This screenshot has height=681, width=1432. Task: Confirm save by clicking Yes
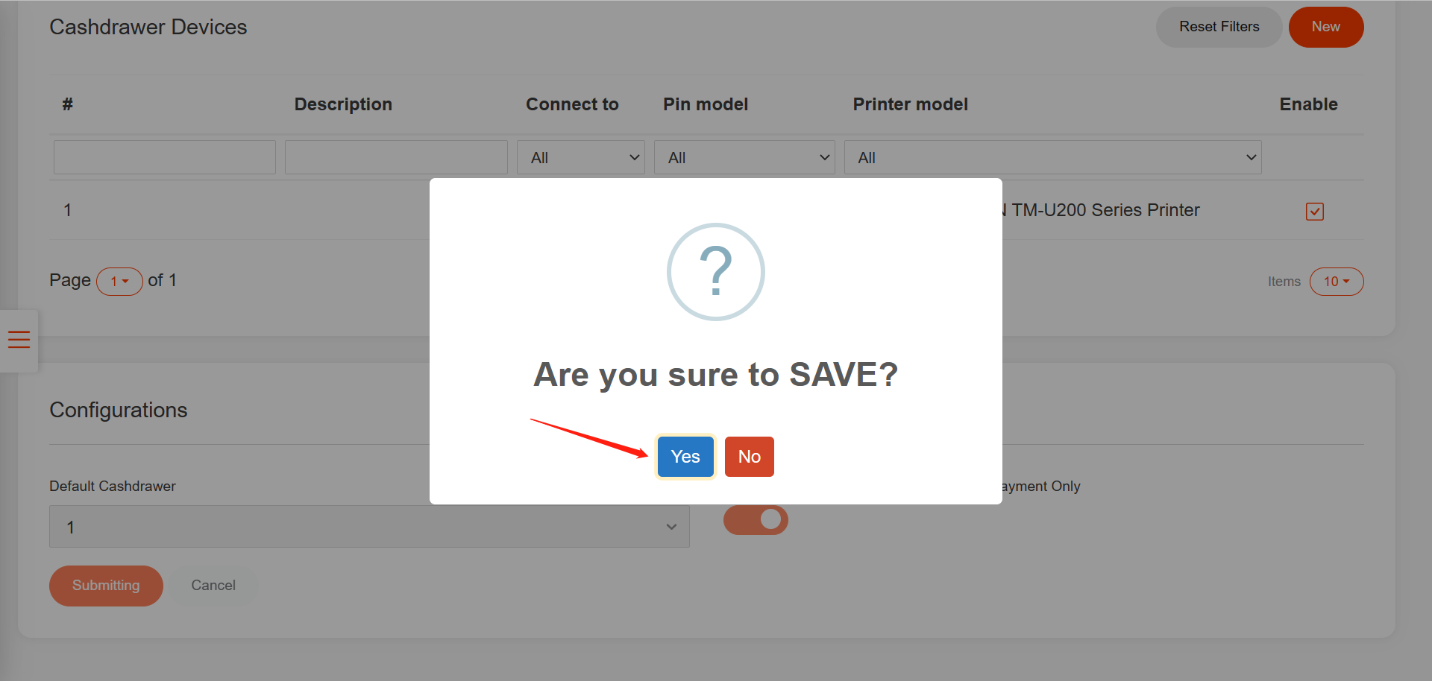tap(685, 457)
